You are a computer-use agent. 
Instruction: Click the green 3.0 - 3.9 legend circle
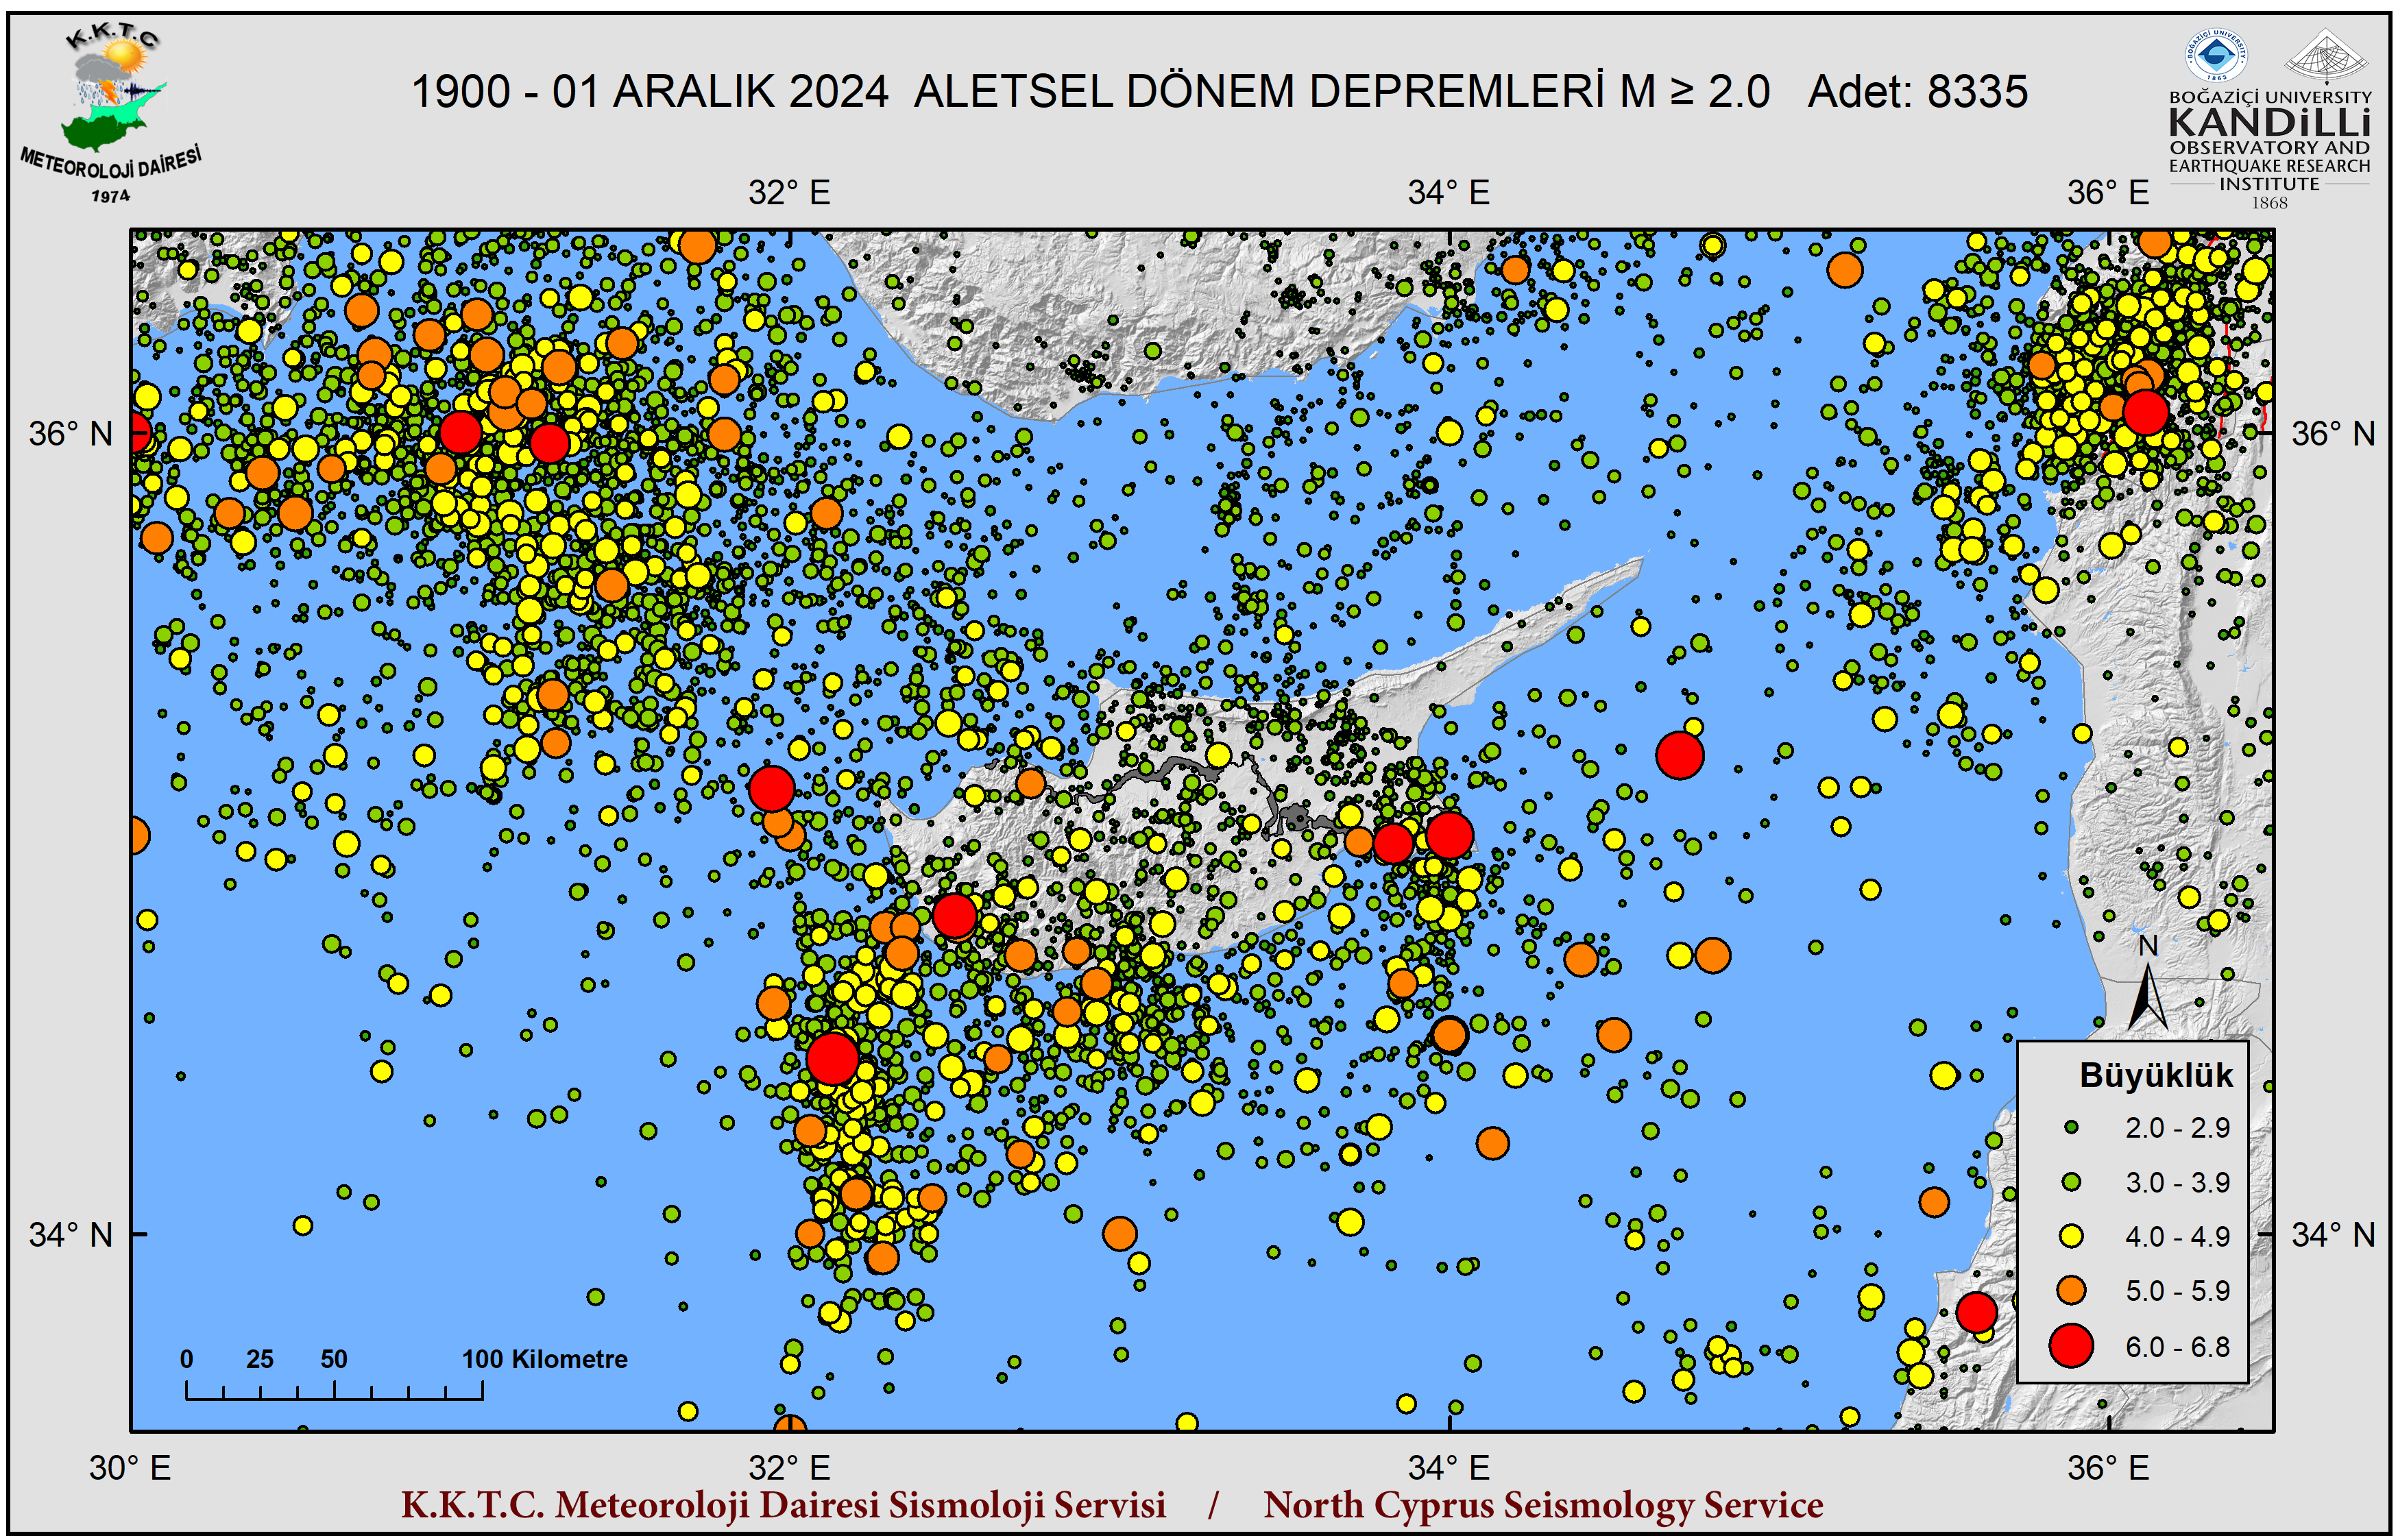click(2071, 1182)
